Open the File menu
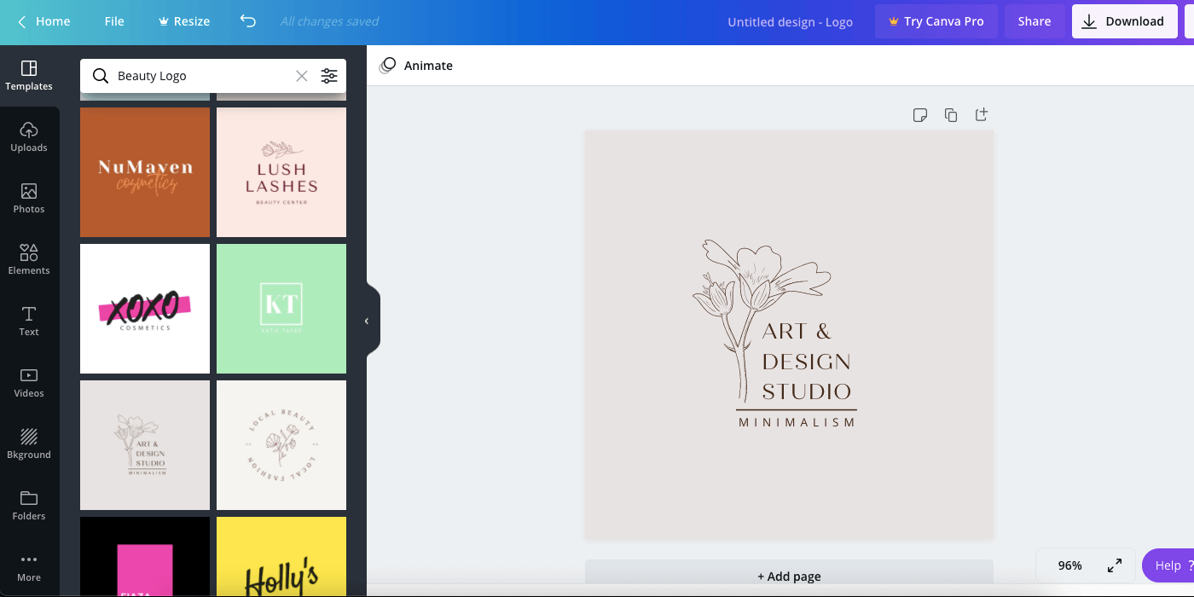 113,21
